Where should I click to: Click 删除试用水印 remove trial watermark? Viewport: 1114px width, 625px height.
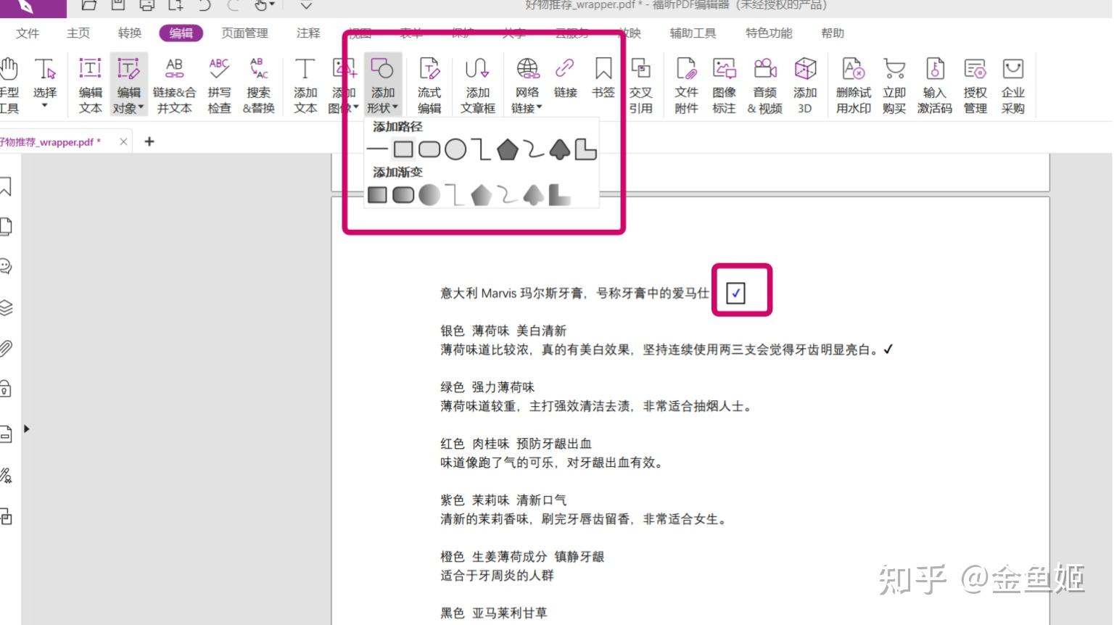coord(854,86)
